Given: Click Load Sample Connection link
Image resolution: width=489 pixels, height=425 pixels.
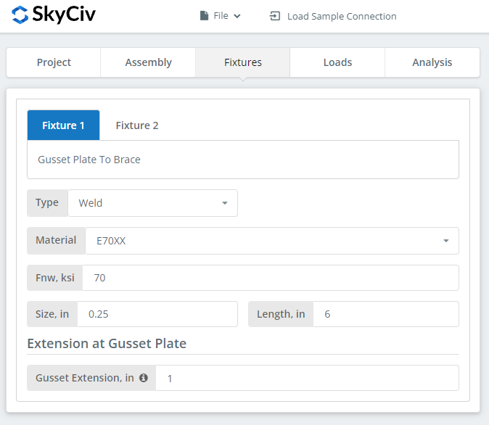Looking at the screenshot, I should pyautogui.click(x=342, y=16).
